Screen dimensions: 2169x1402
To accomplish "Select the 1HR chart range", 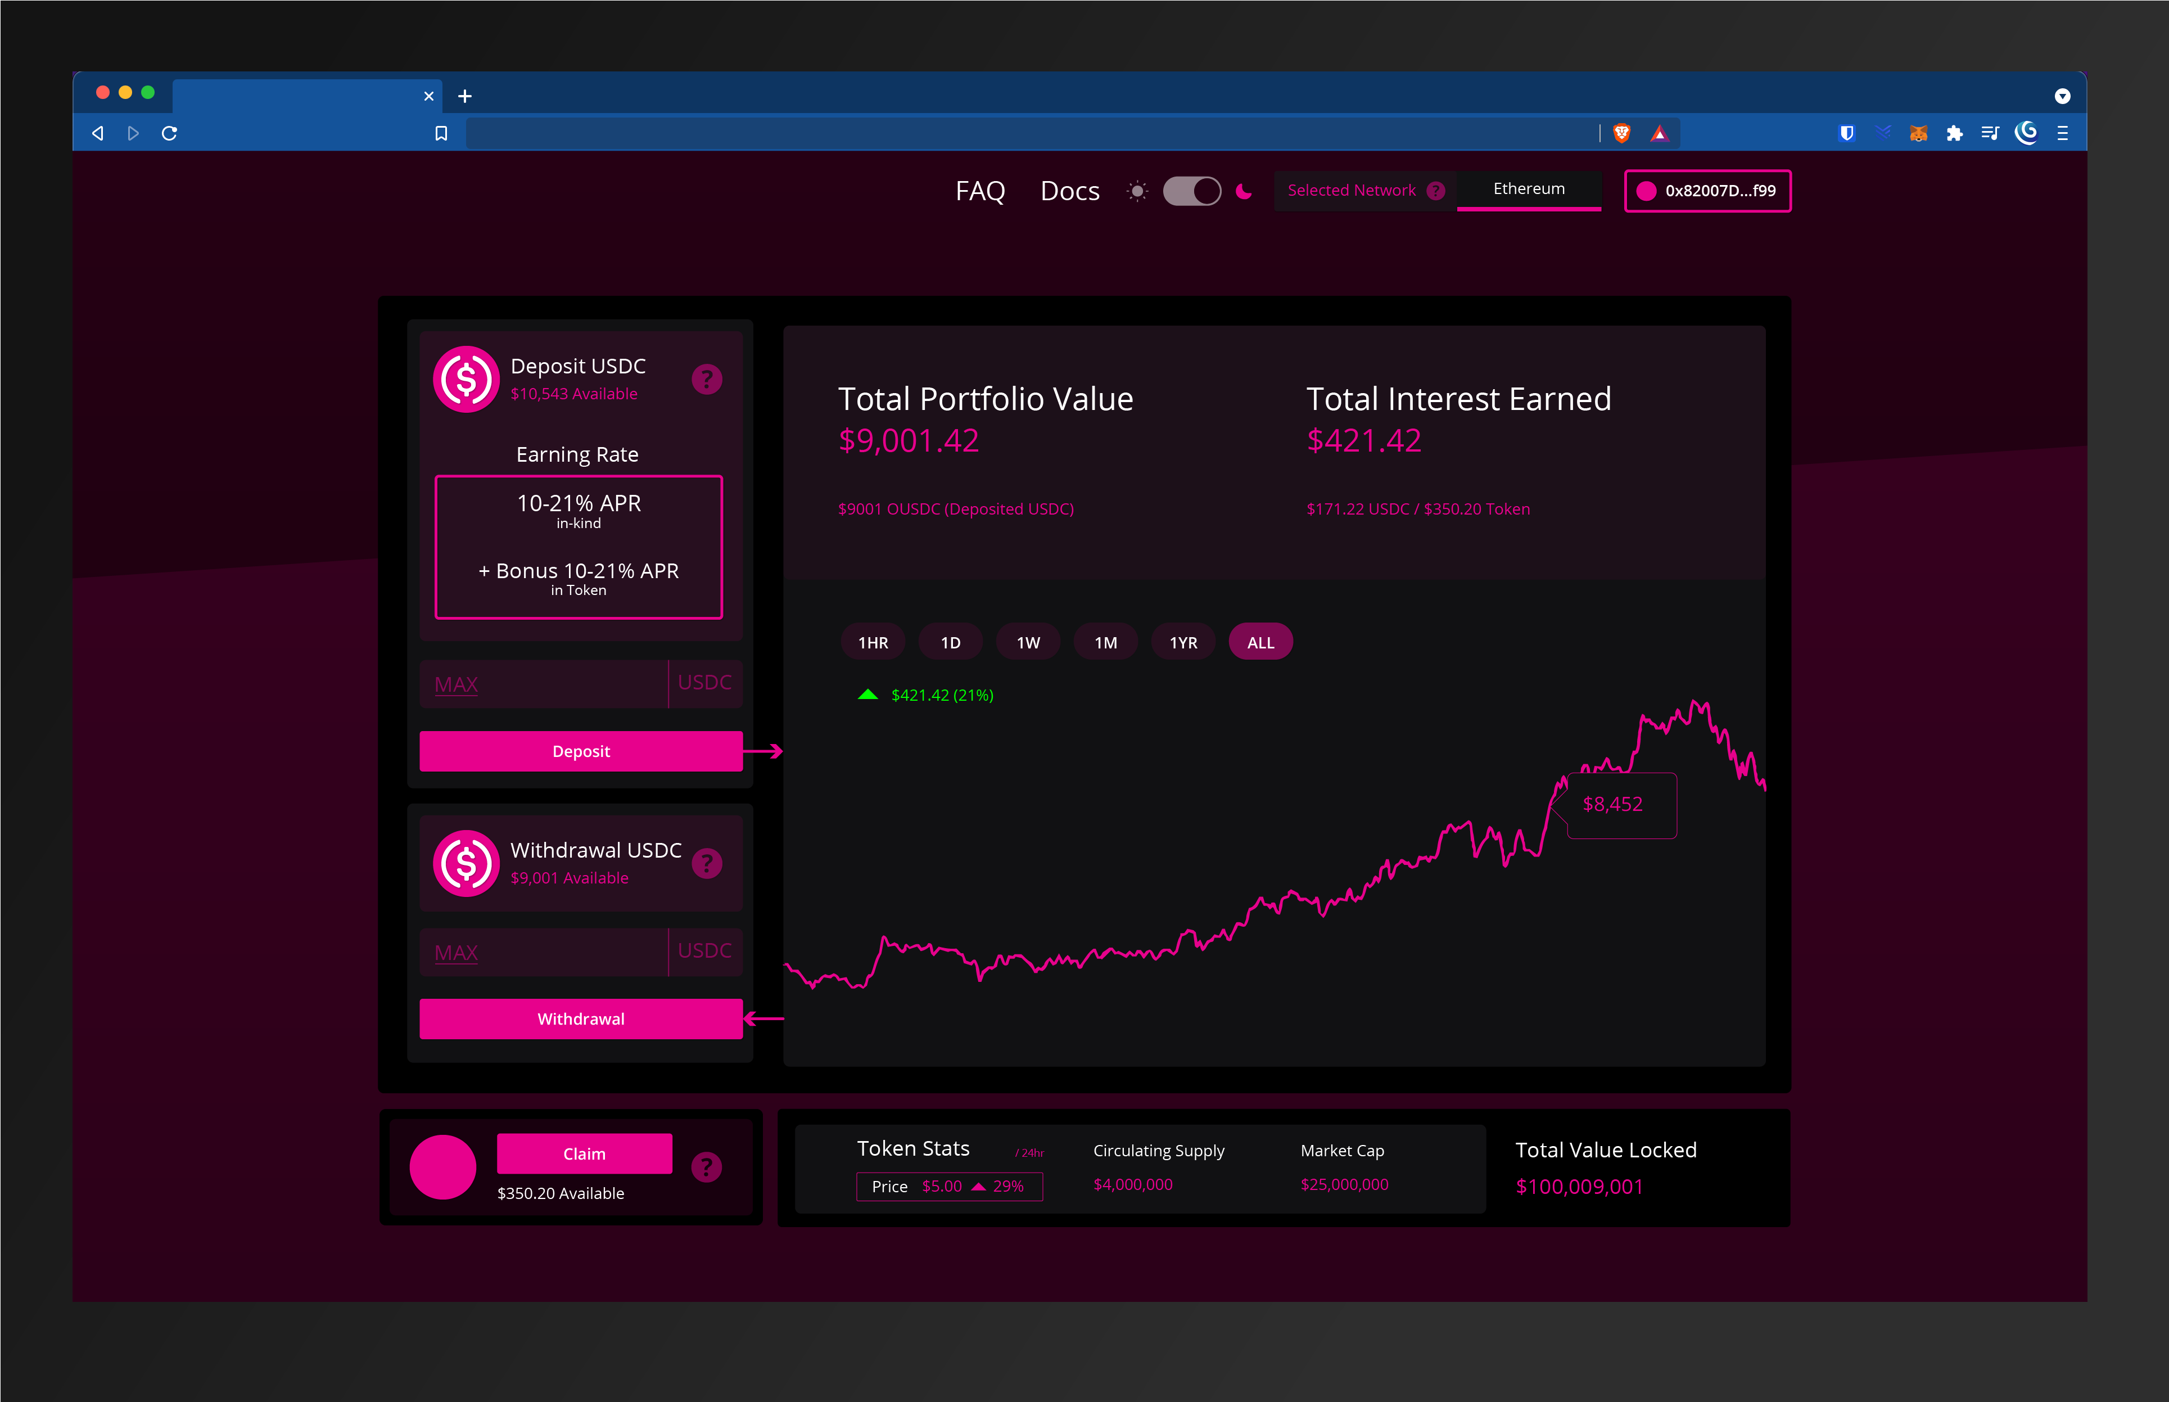I will (x=873, y=643).
